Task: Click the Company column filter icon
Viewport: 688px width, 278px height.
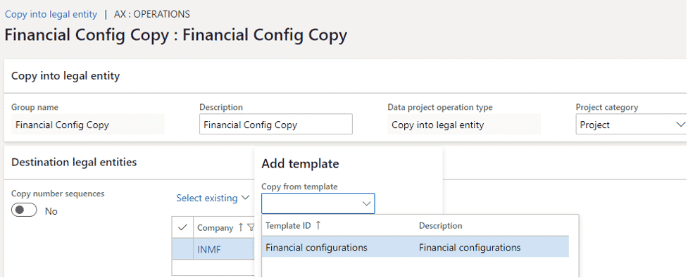Action: tap(251, 227)
